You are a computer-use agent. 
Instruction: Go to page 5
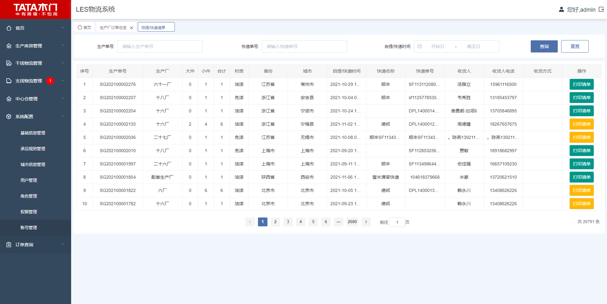(313, 222)
